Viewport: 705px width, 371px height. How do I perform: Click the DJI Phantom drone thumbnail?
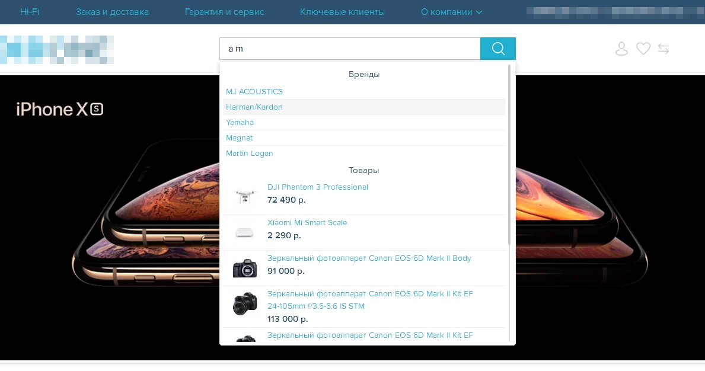click(245, 196)
